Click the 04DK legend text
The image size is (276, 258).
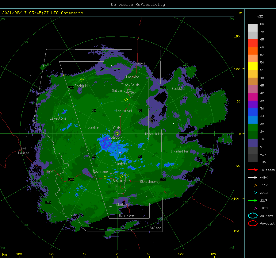pos(264,178)
